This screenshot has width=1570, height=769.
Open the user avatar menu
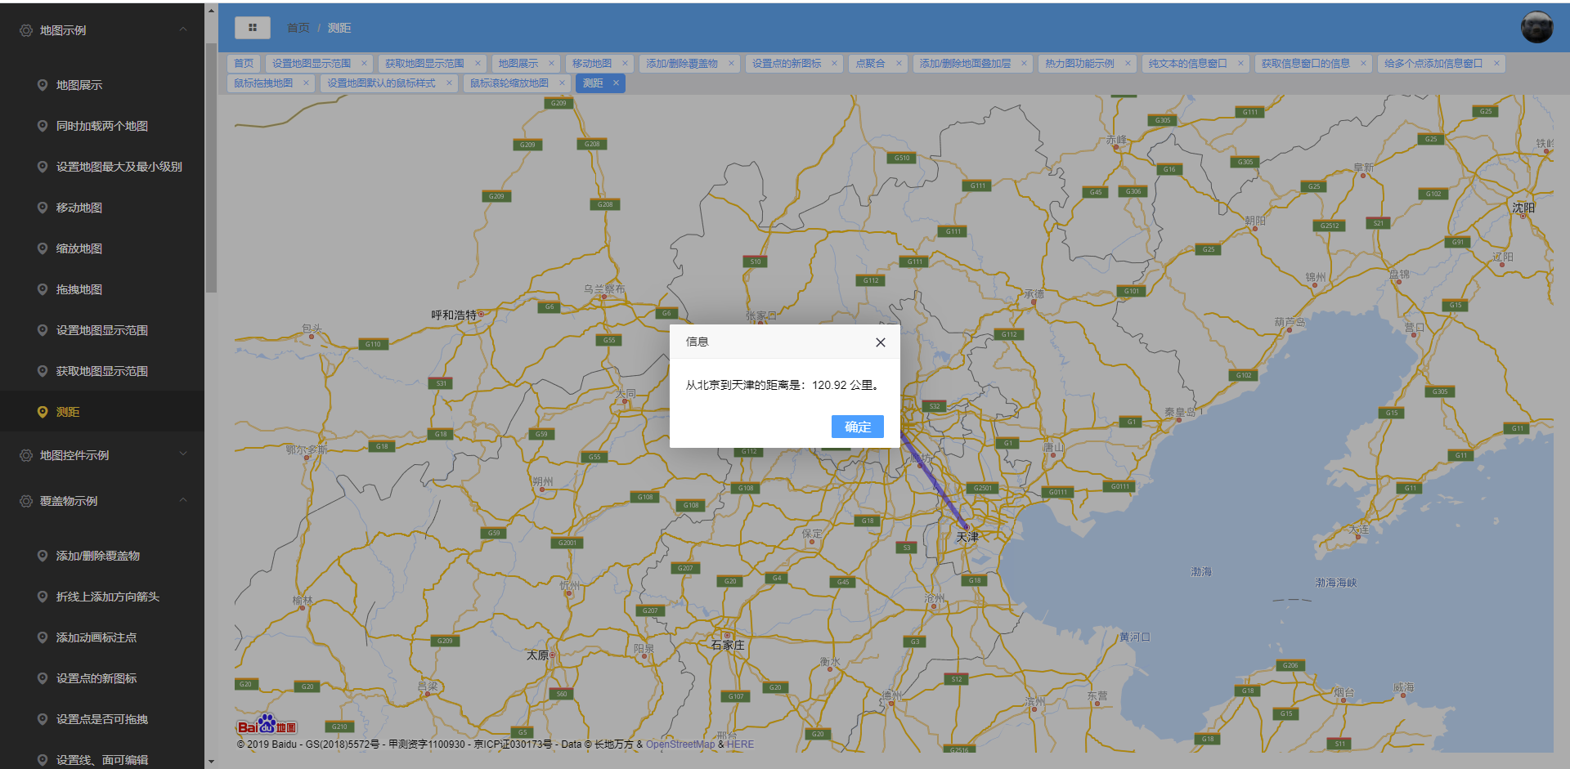1536,28
